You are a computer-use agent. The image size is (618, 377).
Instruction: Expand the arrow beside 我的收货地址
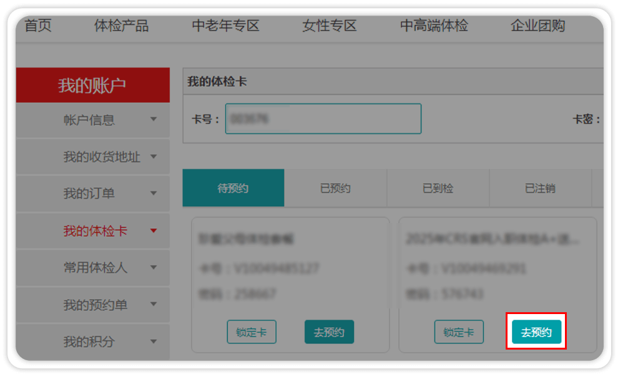[154, 156]
